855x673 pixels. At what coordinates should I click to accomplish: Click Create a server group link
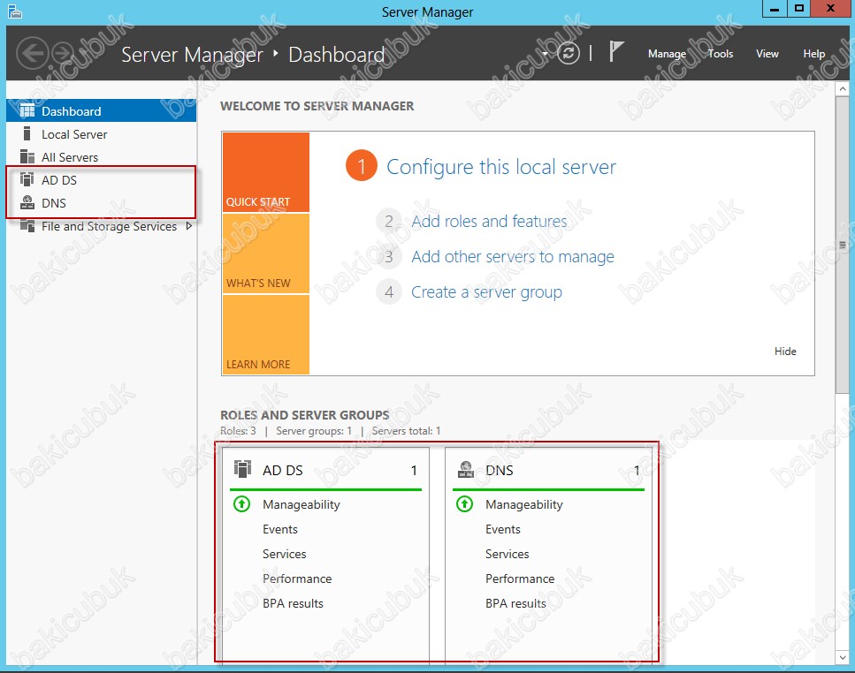[x=486, y=292]
